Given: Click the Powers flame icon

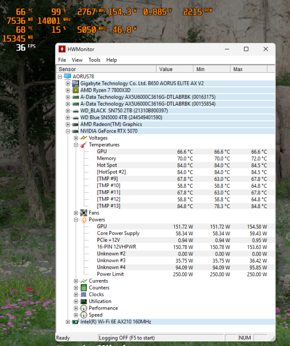Looking at the screenshot, I should click(84, 220).
